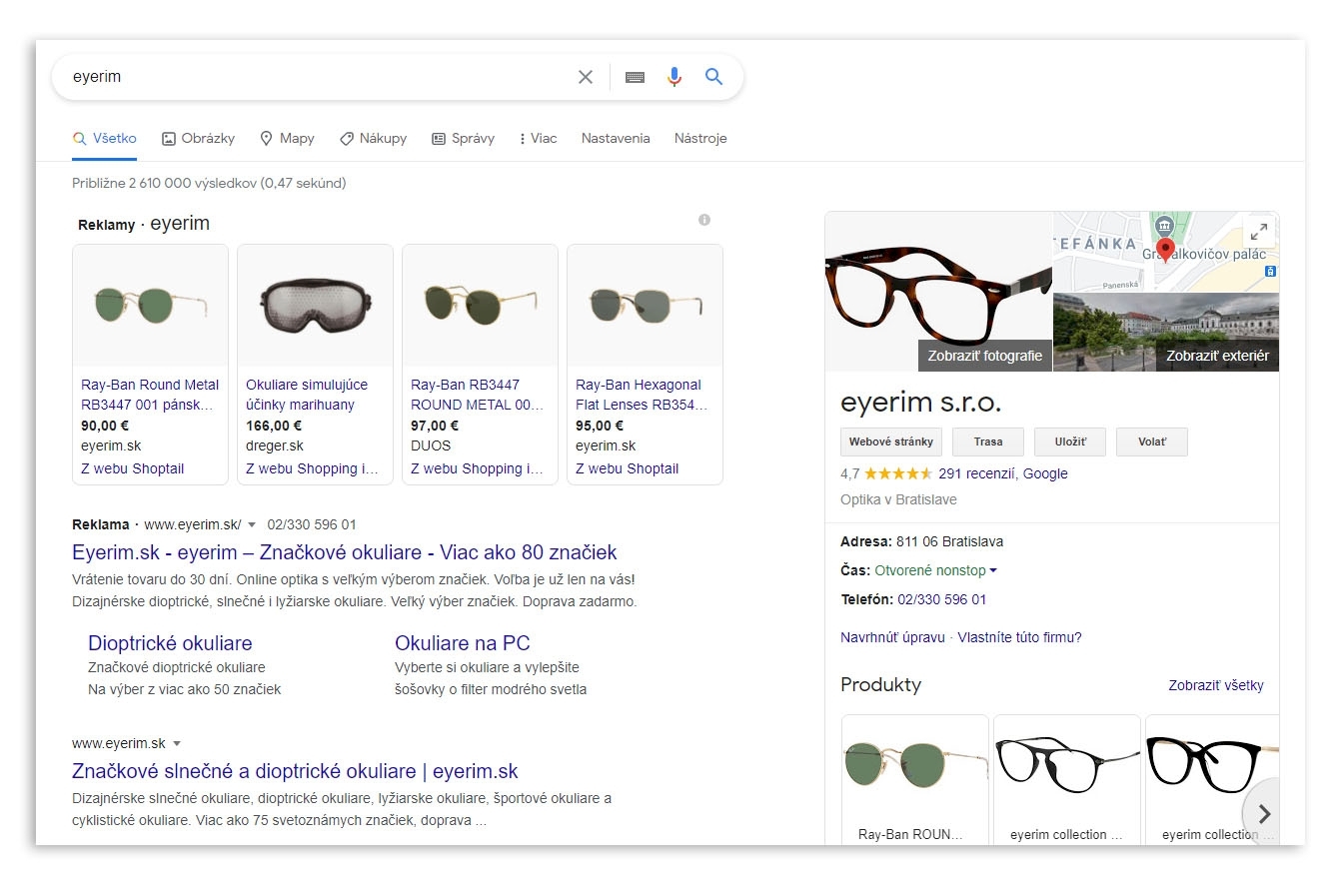The height and width of the screenshot is (884, 1341).
Task: Click the blue magnifier search icon
Action: coord(713,76)
